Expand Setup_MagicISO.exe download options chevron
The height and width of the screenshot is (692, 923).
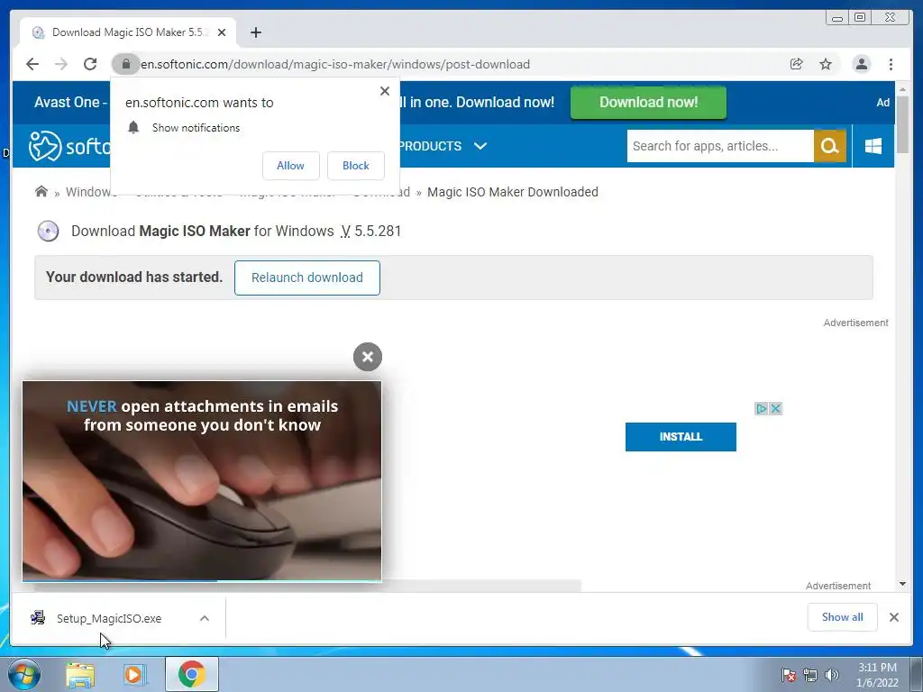205,618
